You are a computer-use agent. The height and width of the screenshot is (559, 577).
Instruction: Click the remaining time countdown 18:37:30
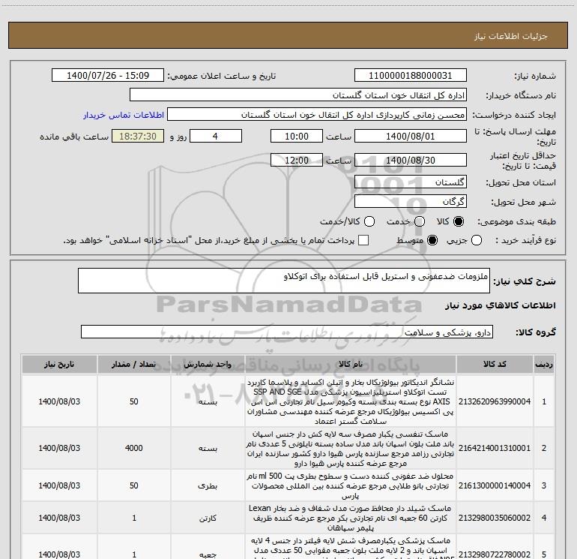[x=138, y=136]
